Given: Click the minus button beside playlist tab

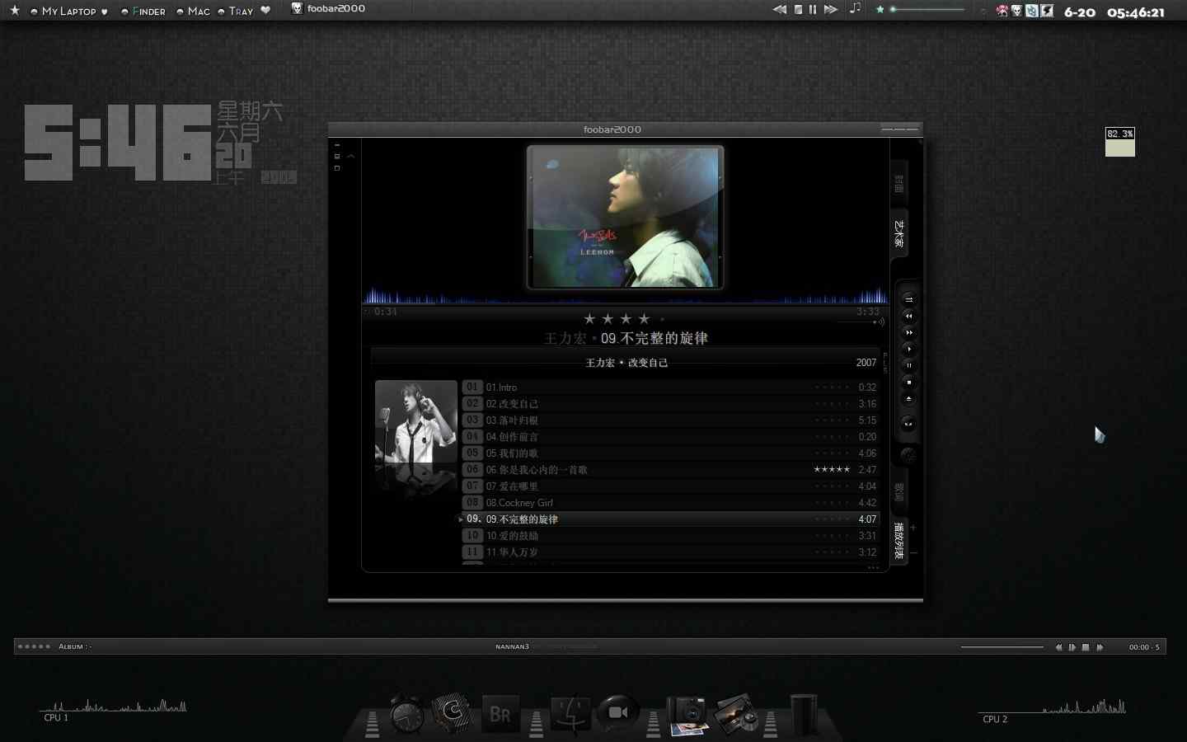Looking at the screenshot, I should point(913,552).
